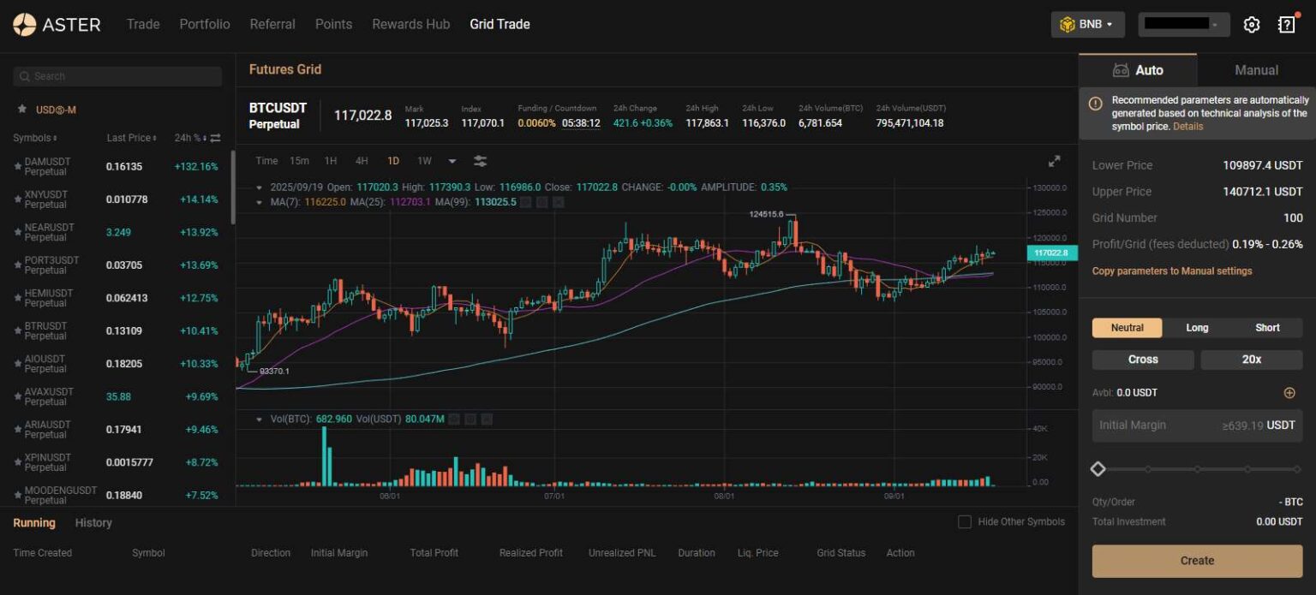Screen dimensions: 1316x595
Task: Click the symbol search field
Action: click(117, 76)
